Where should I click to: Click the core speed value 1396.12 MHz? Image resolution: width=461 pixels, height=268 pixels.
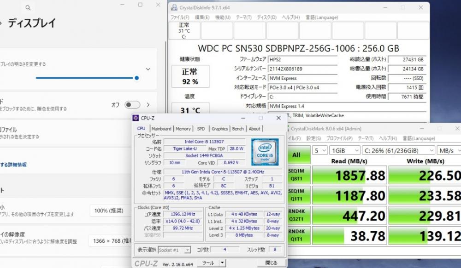coord(183,214)
